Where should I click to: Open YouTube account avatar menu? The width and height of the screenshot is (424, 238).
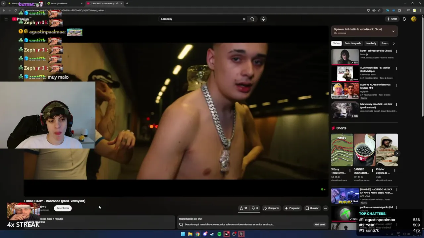(414, 19)
